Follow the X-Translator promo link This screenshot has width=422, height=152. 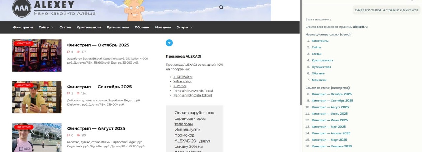[183, 81]
